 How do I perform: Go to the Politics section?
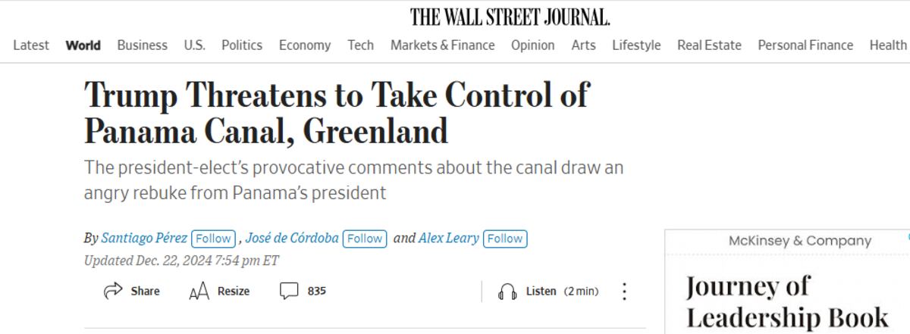pos(242,45)
